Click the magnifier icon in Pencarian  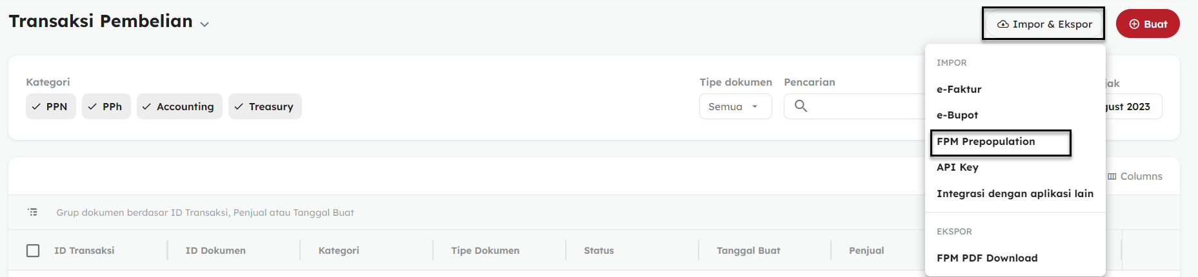(801, 106)
